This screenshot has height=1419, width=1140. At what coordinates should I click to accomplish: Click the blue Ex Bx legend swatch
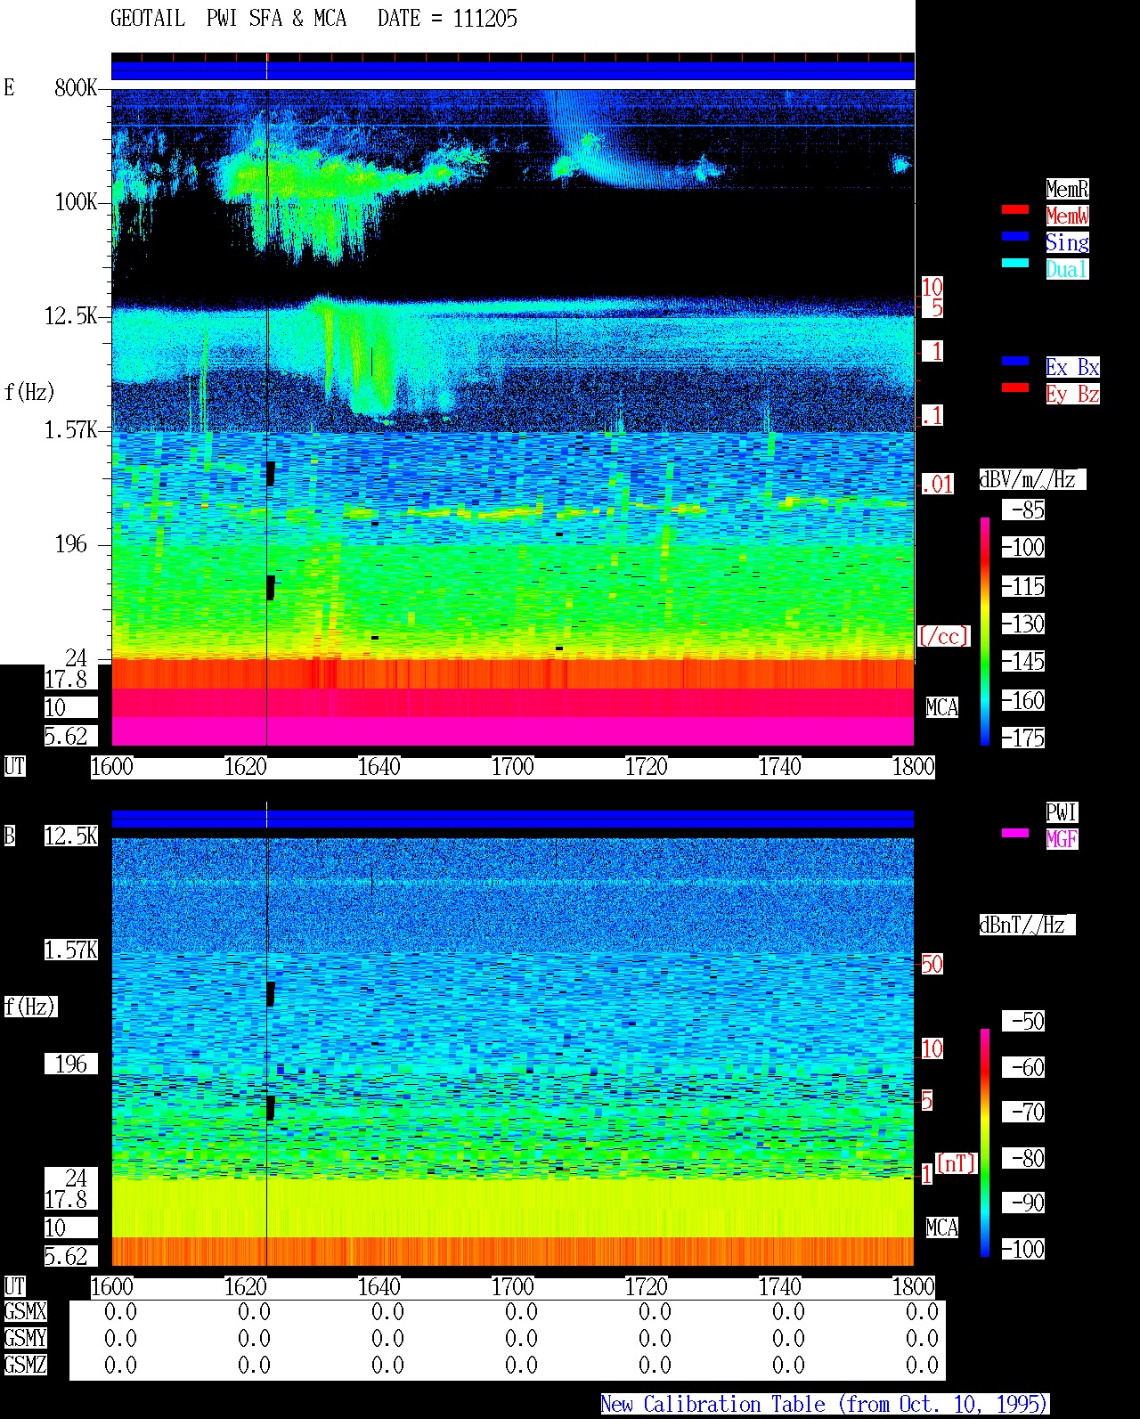click(x=1015, y=361)
